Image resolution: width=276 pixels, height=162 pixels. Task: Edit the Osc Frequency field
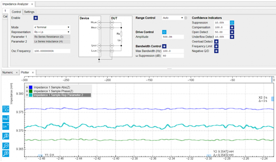point(52,51)
